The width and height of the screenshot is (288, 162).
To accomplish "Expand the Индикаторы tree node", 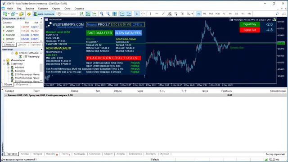I will [4, 60].
